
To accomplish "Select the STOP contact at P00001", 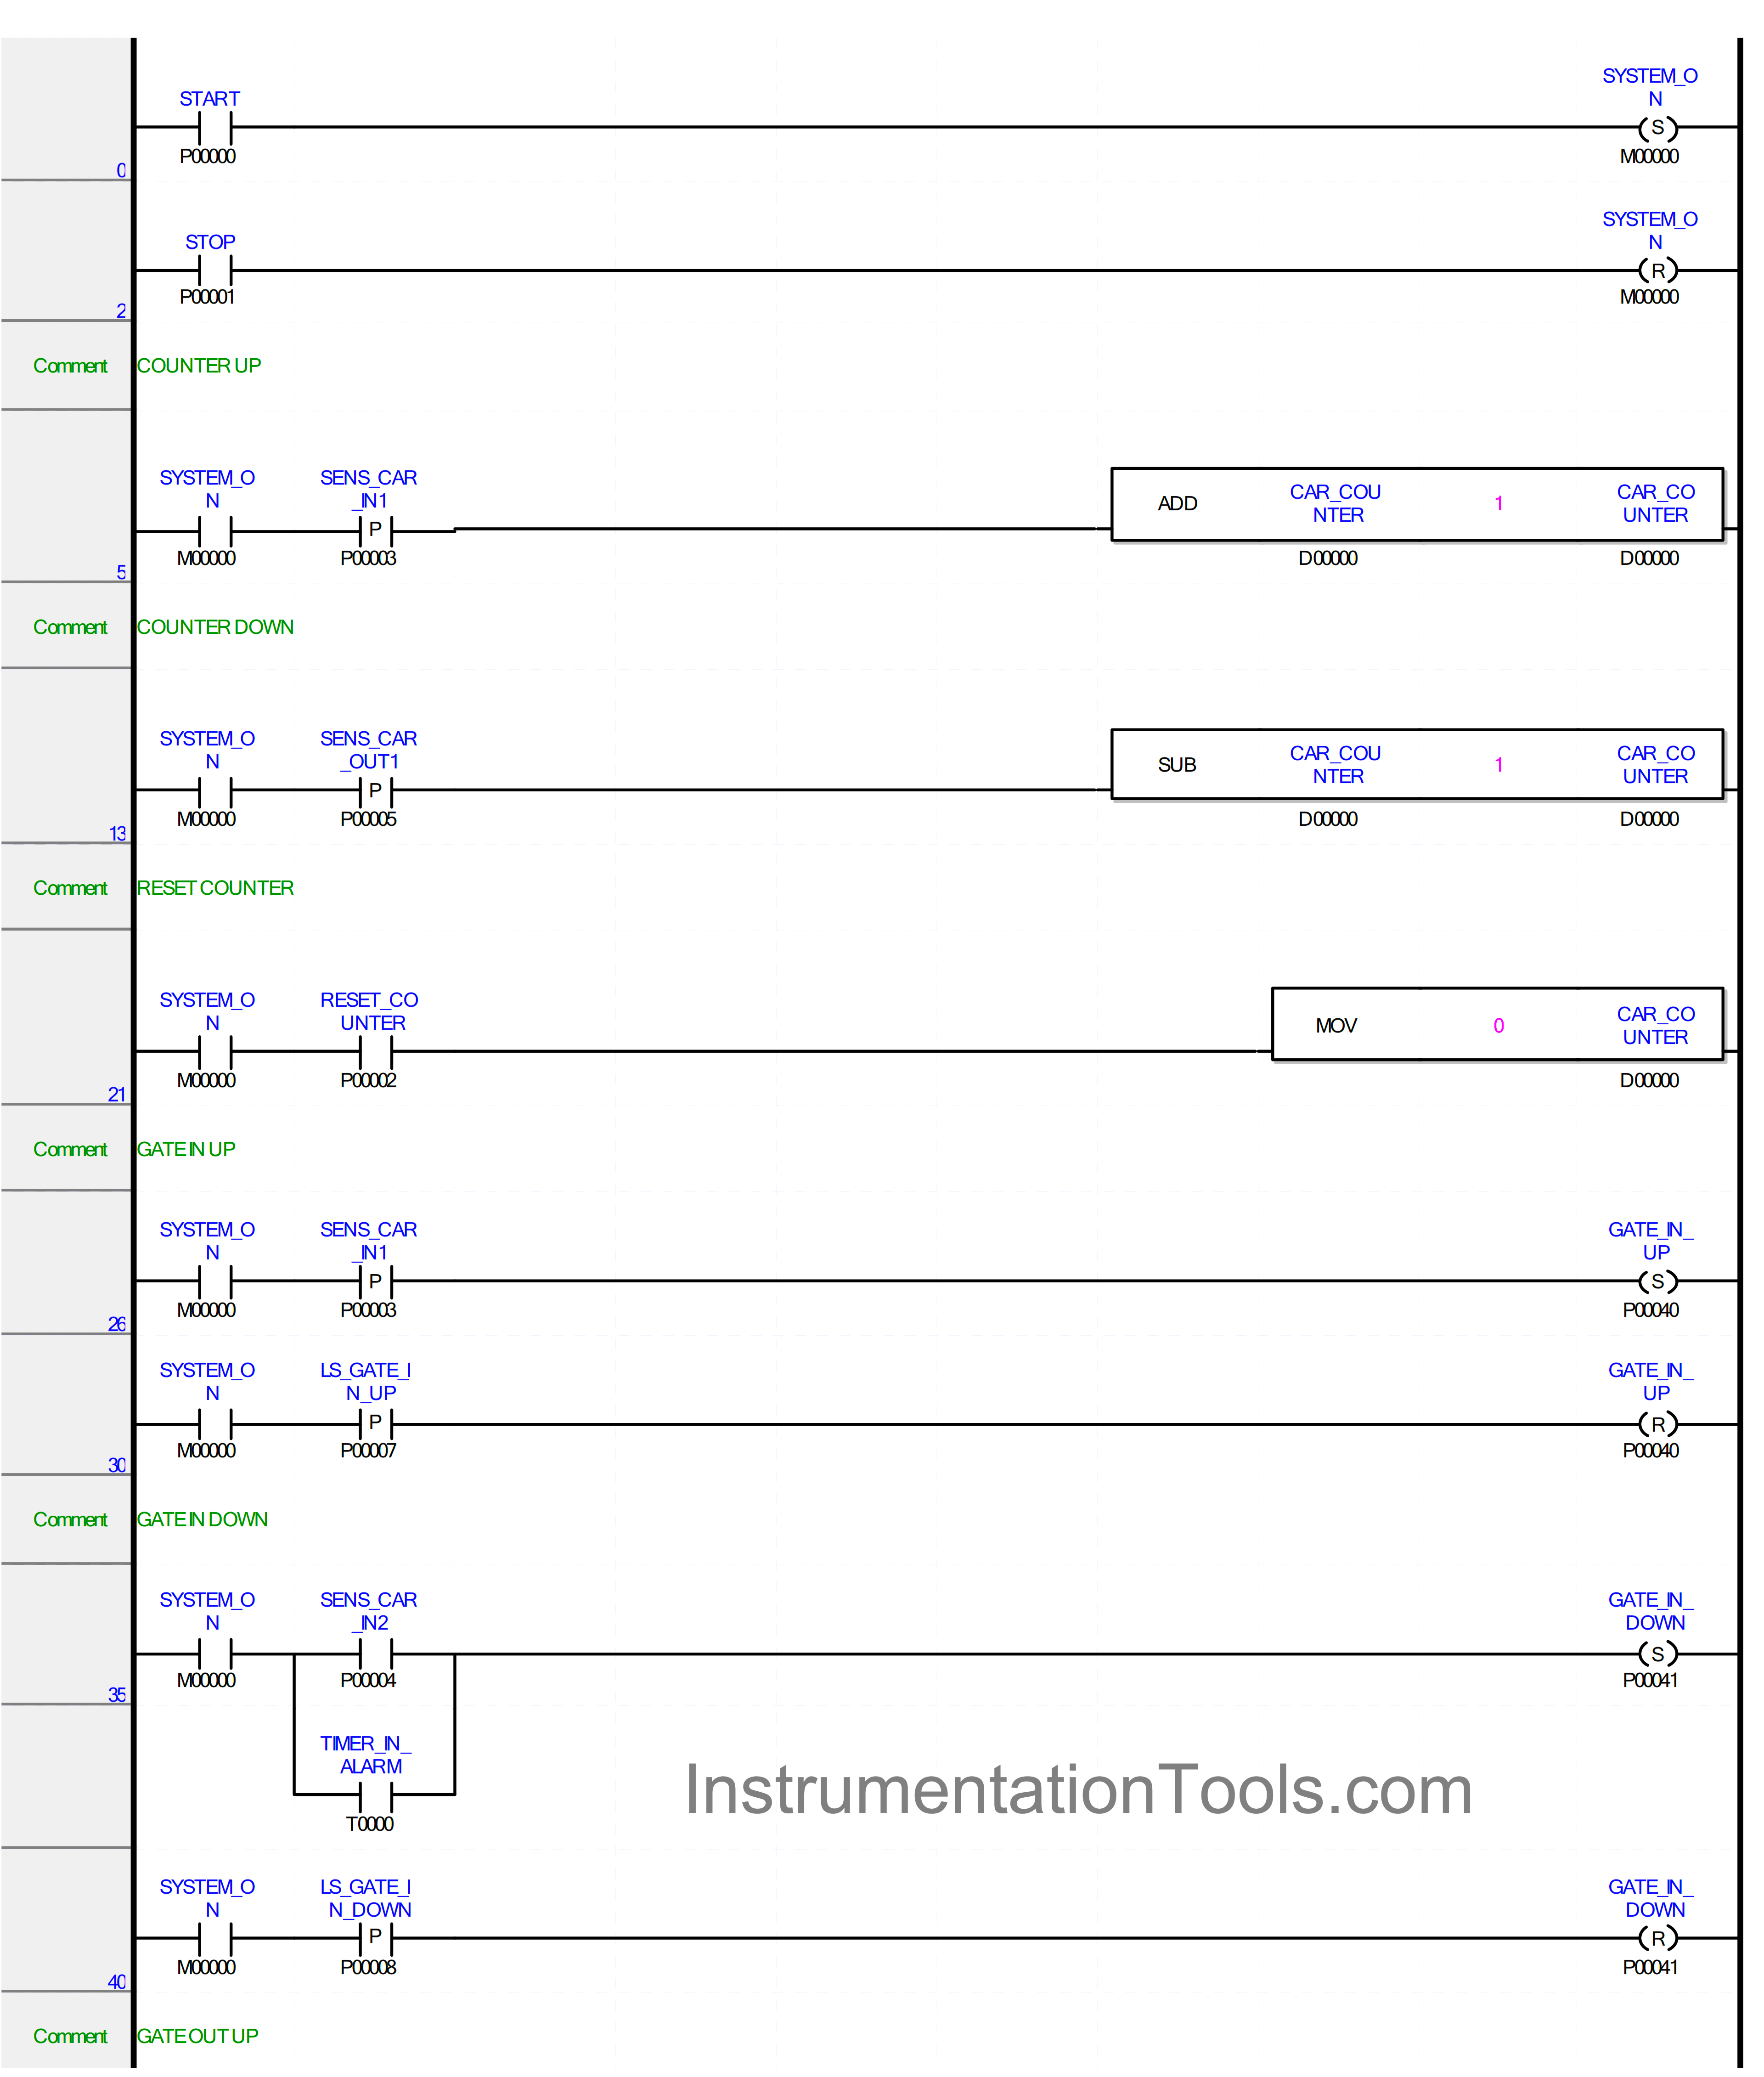I will click(215, 270).
